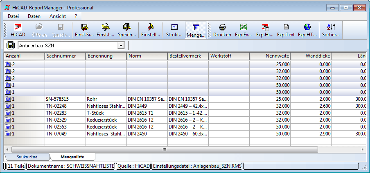Click the scrollbar right arrow
Screen dimensions: 370x173
click(363, 149)
